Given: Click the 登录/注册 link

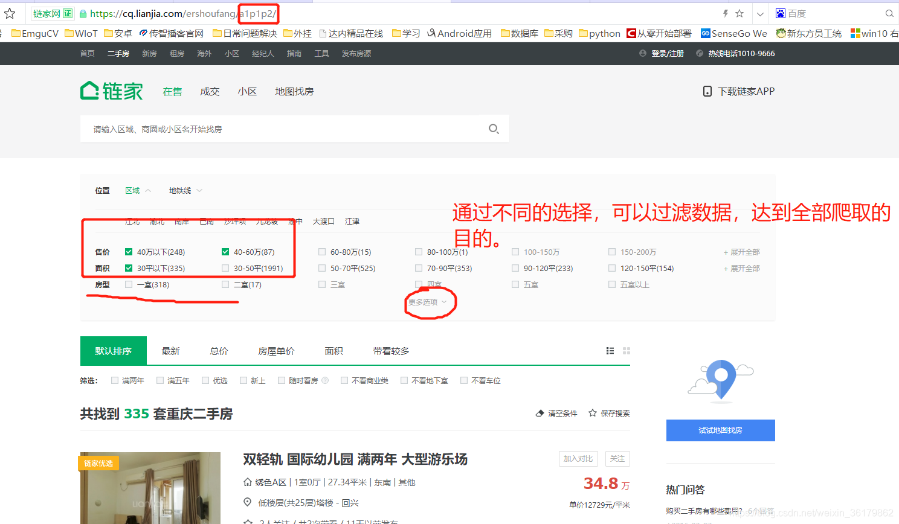Looking at the screenshot, I should (668, 54).
